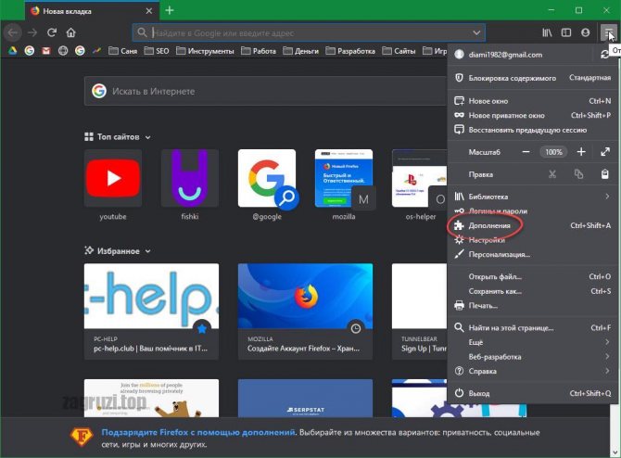
Task: Click the pinned star on pc-help tile
Action: pyautogui.click(x=202, y=328)
